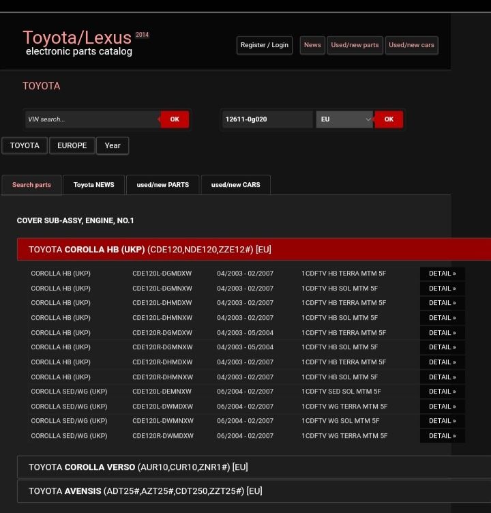
Task: Click date range 04/2003 - 05/2004 for CDE120R-DGMDXW
Action: pos(245,333)
